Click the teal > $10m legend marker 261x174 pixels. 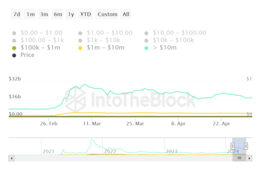147,47
